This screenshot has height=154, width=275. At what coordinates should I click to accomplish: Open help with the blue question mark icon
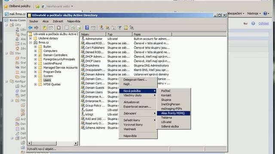(87, 27)
